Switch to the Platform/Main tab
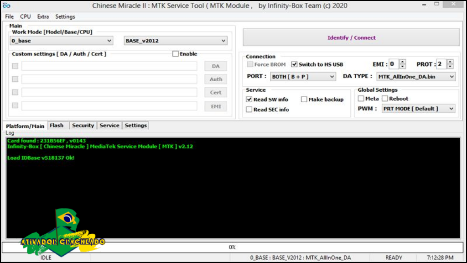Screen dimensions: 467x263 [x=25, y=126]
